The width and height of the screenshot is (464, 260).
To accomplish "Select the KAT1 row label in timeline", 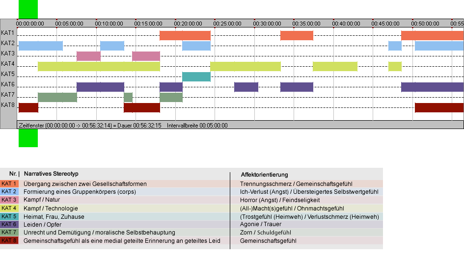I will pos(8,33).
